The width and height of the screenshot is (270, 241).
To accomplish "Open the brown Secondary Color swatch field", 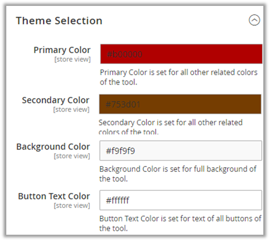I will click(x=180, y=104).
